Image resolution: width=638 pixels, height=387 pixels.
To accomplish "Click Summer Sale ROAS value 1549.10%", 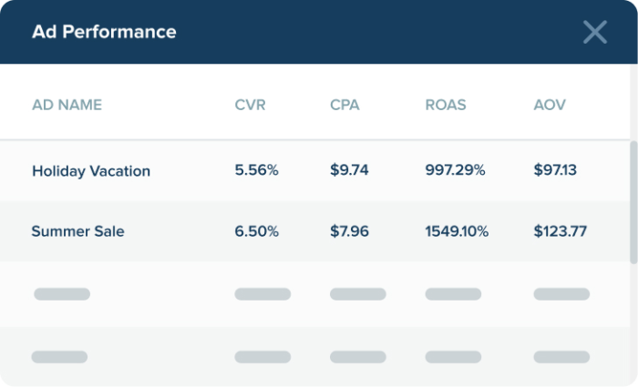I will (457, 231).
